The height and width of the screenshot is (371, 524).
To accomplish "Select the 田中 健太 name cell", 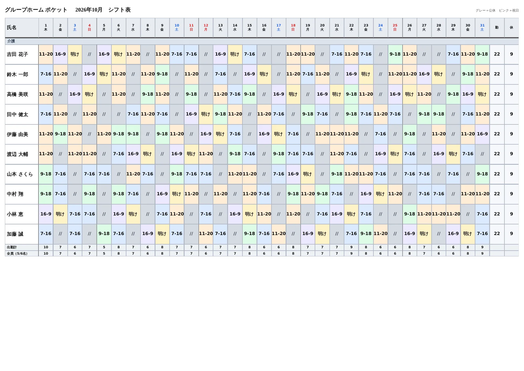I will tap(22, 114).
